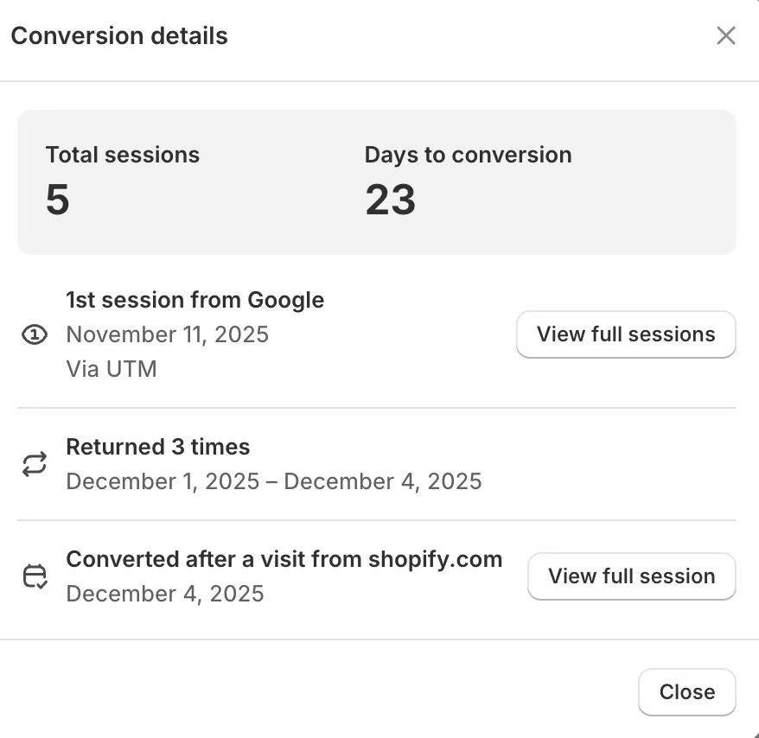Select the December 1 – December 4 date range
759x738 pixels.
(273, 481)
